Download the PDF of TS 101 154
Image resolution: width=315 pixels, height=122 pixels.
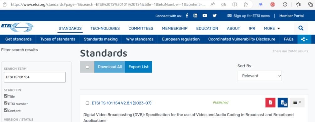(x=270, y=103)
